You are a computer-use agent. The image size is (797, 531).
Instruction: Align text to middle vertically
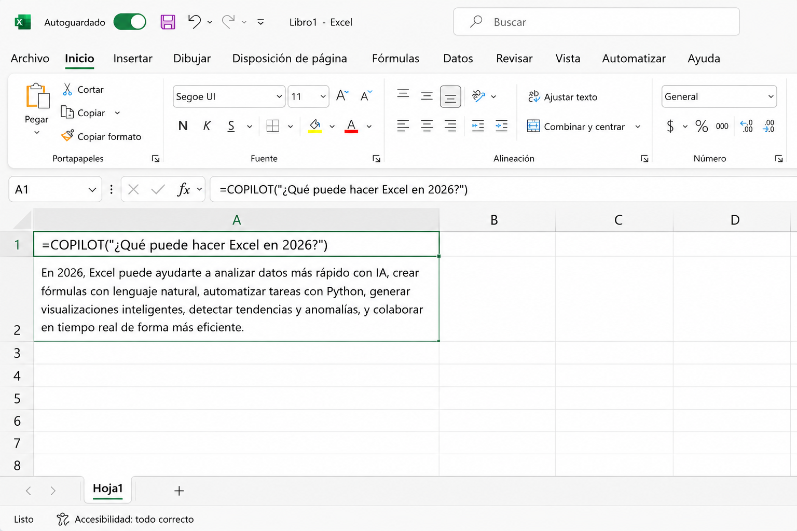coord(427,96)
